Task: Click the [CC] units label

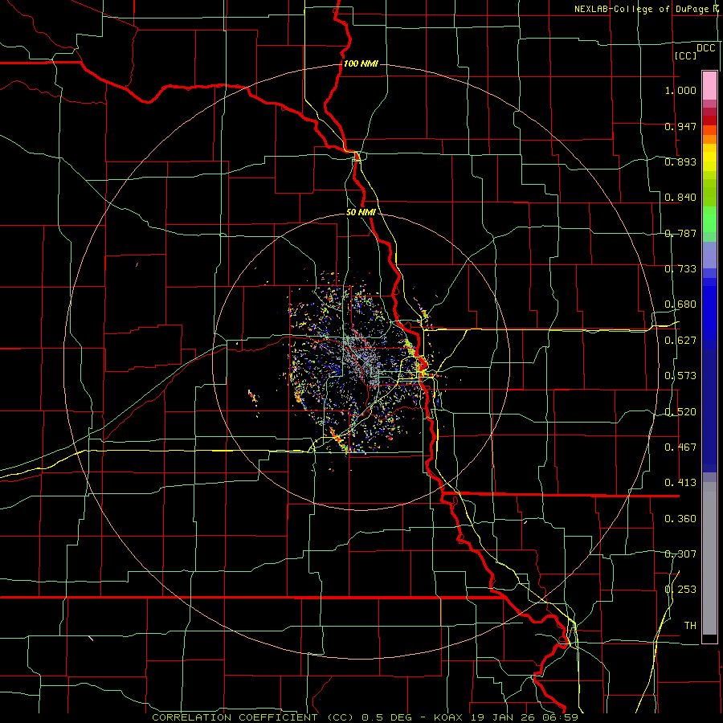Action: pos(685,55)
